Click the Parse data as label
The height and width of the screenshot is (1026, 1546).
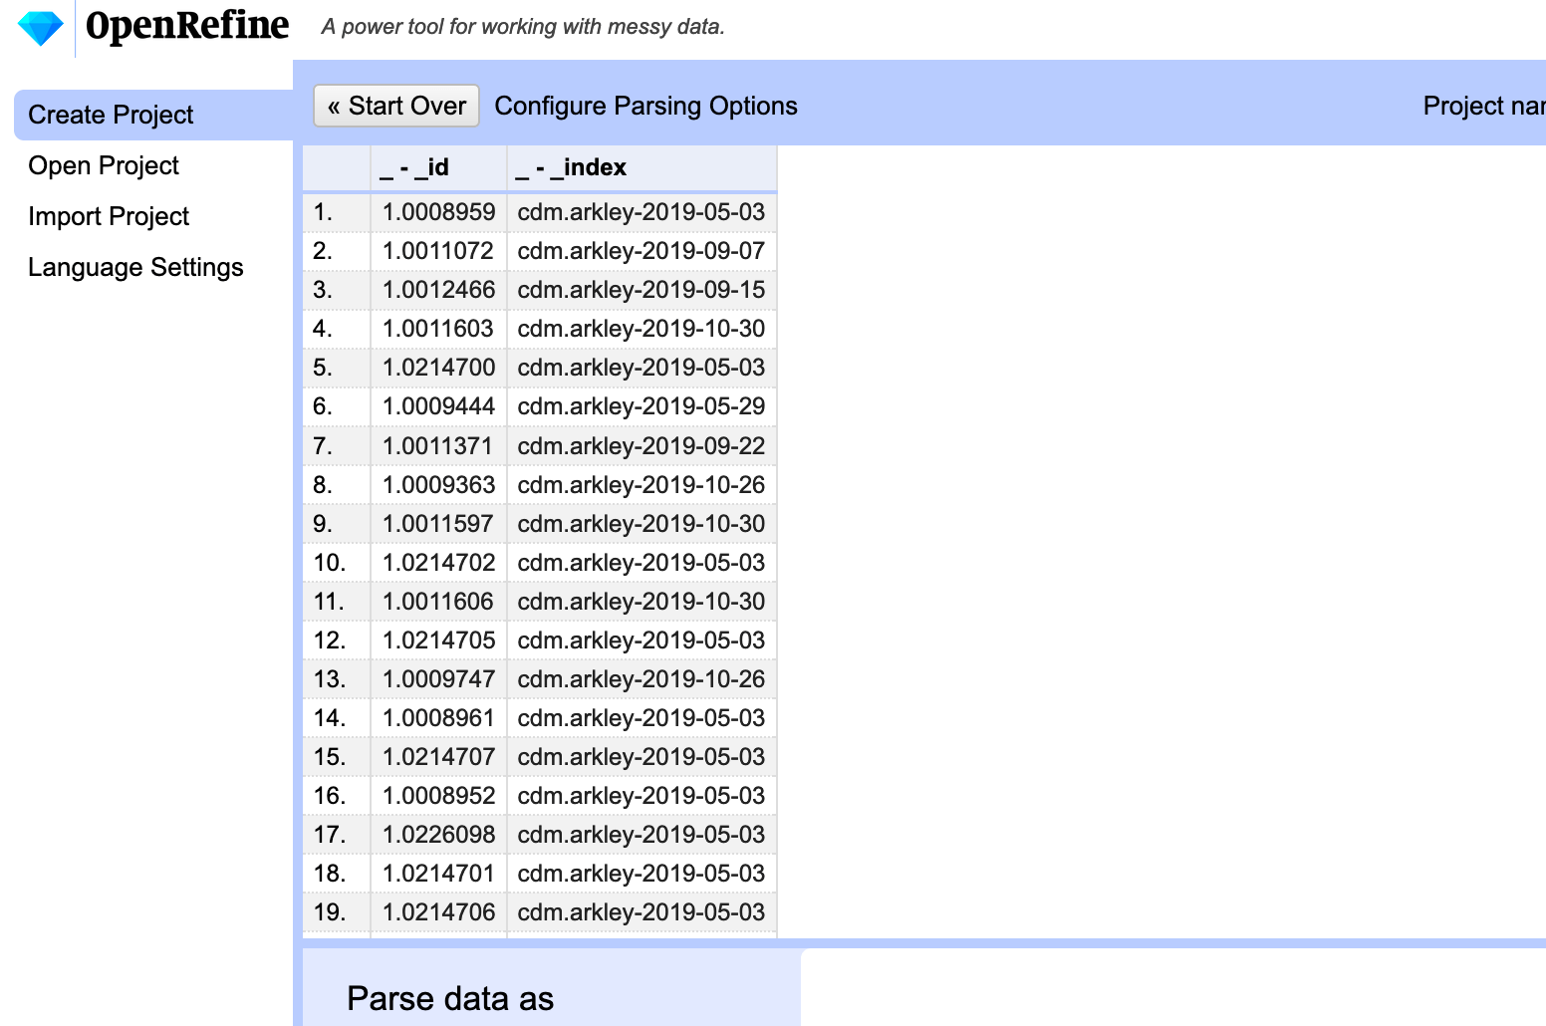[450, 998]
